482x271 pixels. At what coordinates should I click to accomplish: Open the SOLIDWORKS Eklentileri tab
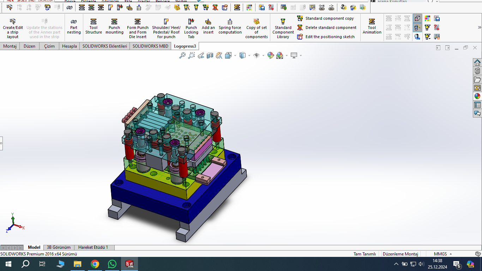coord(105,46)
